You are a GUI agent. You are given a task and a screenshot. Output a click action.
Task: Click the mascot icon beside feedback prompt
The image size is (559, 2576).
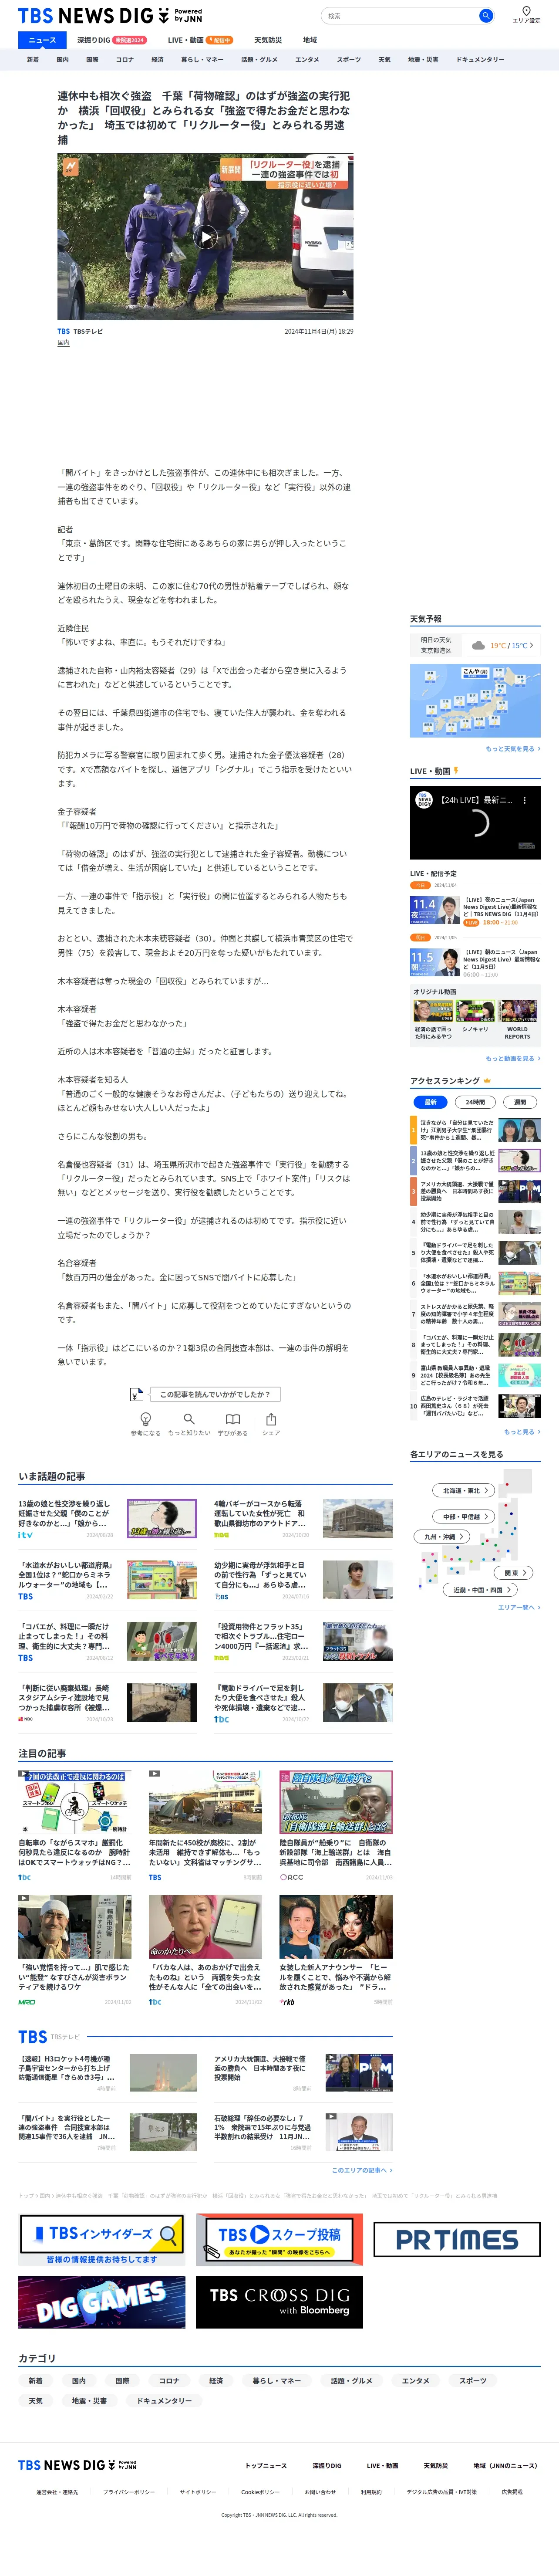click(137, 1394)
